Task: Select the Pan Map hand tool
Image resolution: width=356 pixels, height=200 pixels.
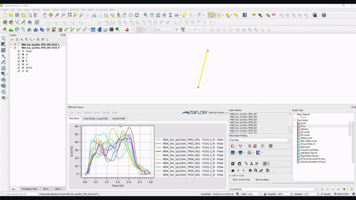Action: pyautogui.click(x=44, y=15)
